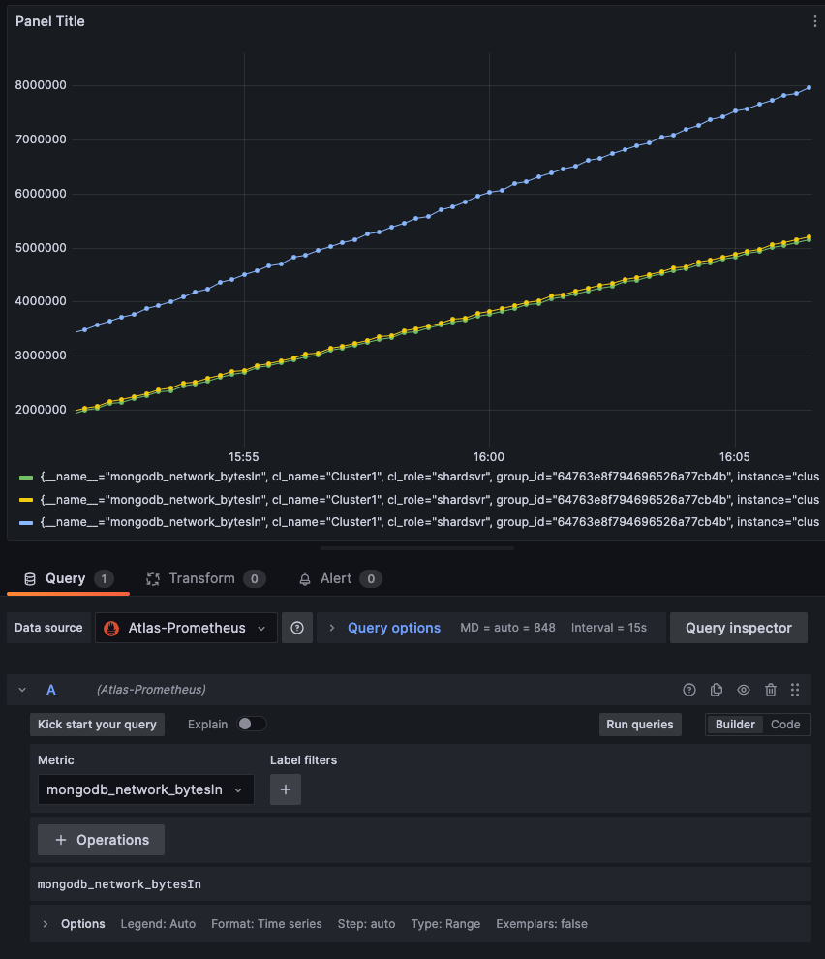Click the plus icon to add a label filter
The height and width of the screenshot is (959, 825).
[285, 789]
